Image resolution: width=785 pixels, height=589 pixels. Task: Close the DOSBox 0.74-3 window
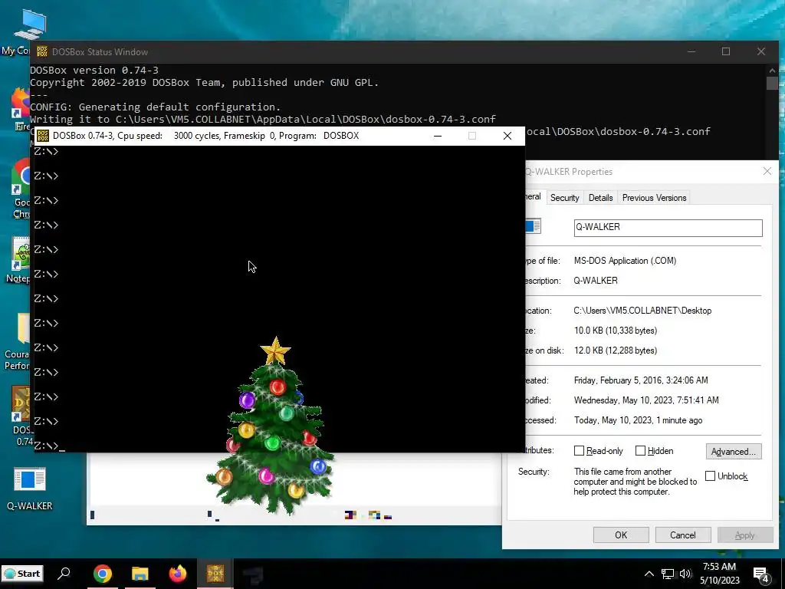(507, 136)
